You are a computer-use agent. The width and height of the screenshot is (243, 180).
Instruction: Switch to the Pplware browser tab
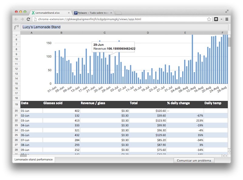tap(91, 13)
